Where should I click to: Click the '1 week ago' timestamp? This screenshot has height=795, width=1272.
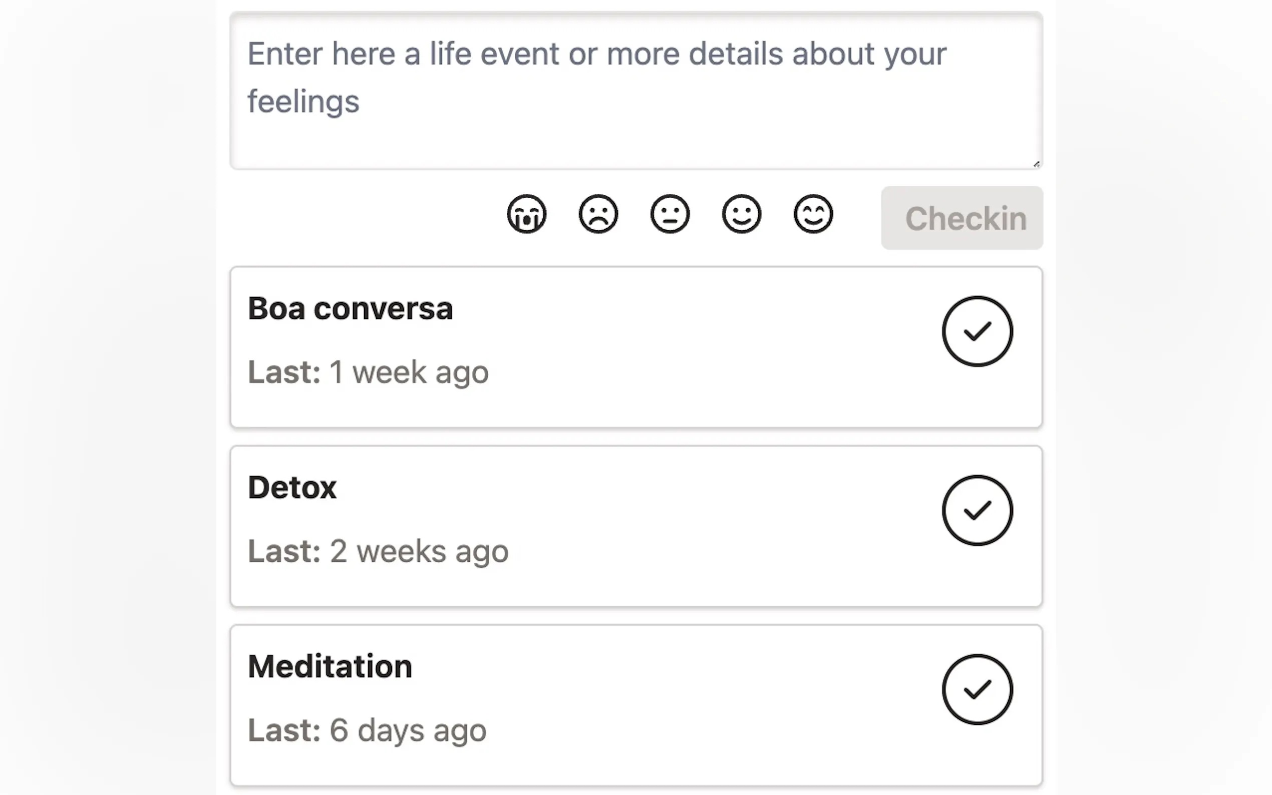[x=409, y=372]
